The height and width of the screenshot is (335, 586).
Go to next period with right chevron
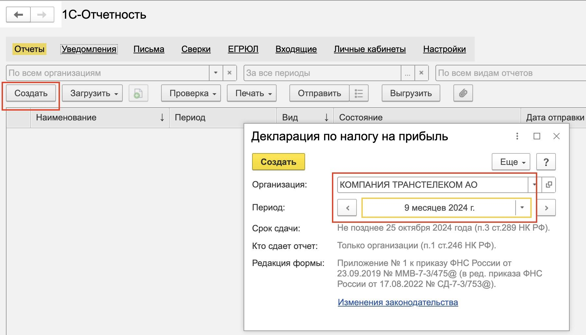[x=546, y=208]
